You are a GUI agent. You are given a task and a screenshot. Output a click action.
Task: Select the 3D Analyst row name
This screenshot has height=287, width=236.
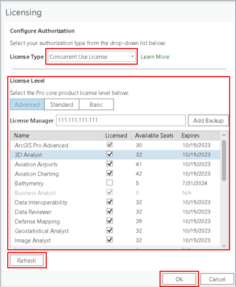[28, 155]
